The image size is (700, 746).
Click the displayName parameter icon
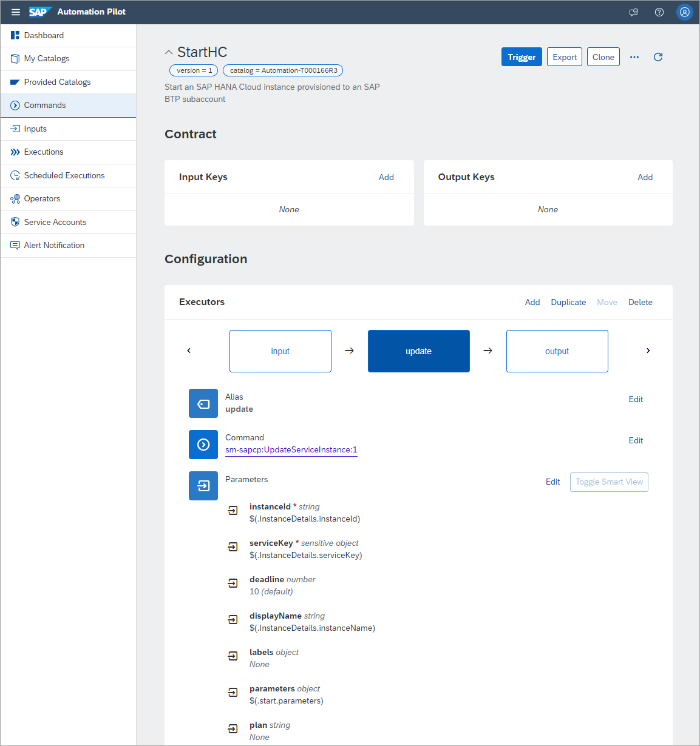(233, 620)
